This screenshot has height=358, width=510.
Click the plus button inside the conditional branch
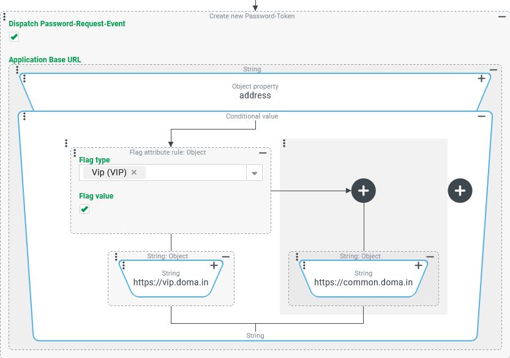point(364,191)
